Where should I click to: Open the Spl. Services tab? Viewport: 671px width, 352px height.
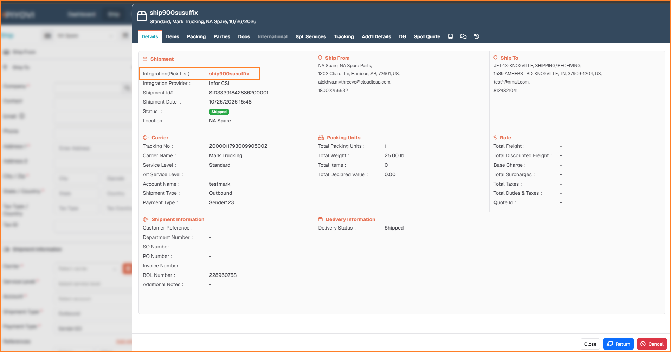tap(311, 36)
